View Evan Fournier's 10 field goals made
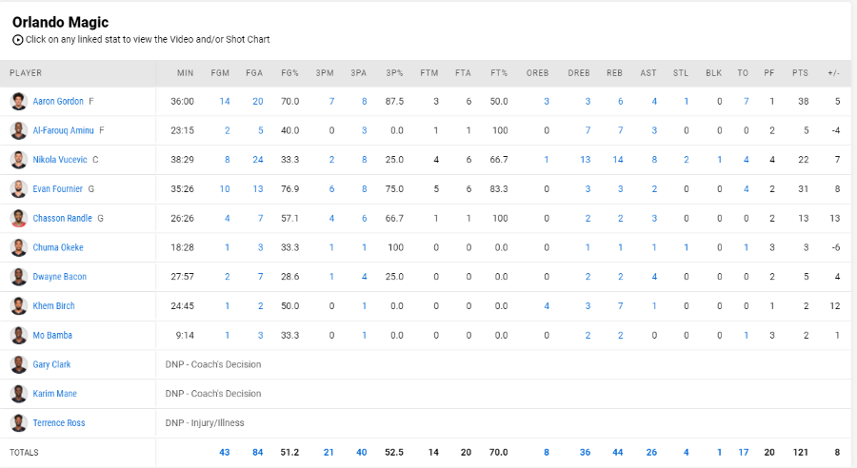857x468 pixels. click(225, 189)
